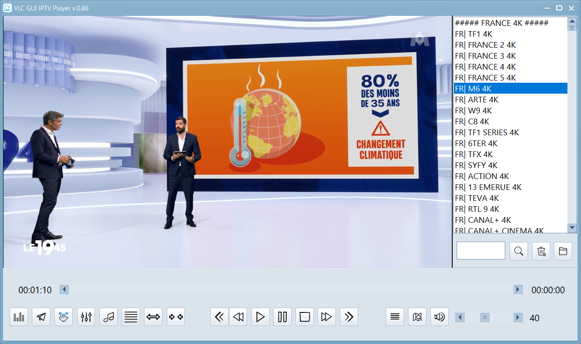Open playlist file with folder icon
Image resolution: width=581 pixels, height=344 pixels.
point(563,251)
